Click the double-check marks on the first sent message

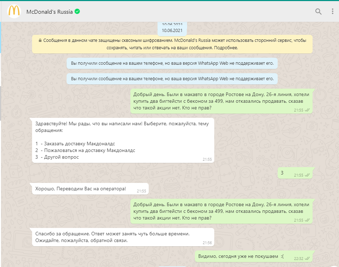point(307,110)
